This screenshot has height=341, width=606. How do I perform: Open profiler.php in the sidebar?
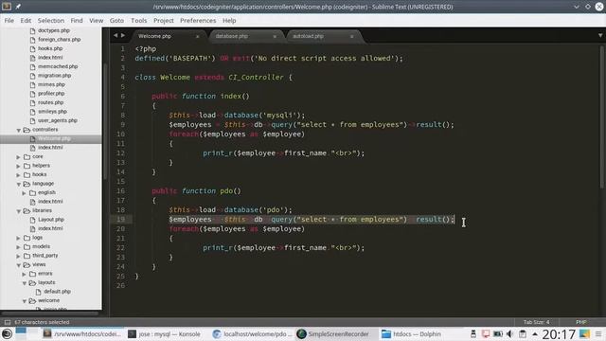coord(51,94)
